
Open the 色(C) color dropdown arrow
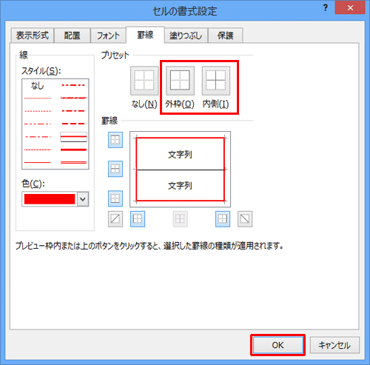click(x=83, y=199)
